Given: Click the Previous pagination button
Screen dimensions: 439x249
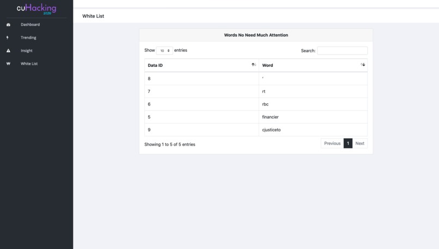Looking at the screenshot, I should pos(332,144).
